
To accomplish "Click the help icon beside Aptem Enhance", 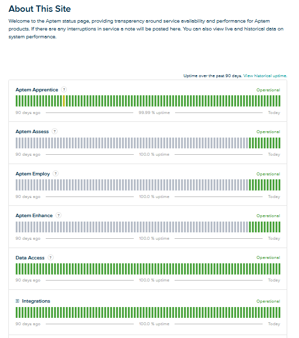I will [59, 215].
